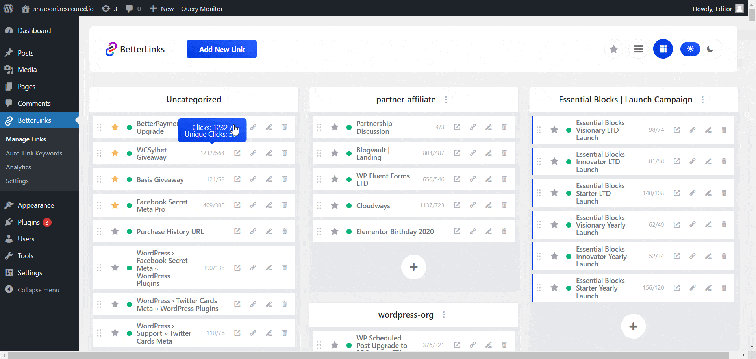Open Analytics in the BetterLinks sidebar
756x359 pixels.
(x=18, y=167)
